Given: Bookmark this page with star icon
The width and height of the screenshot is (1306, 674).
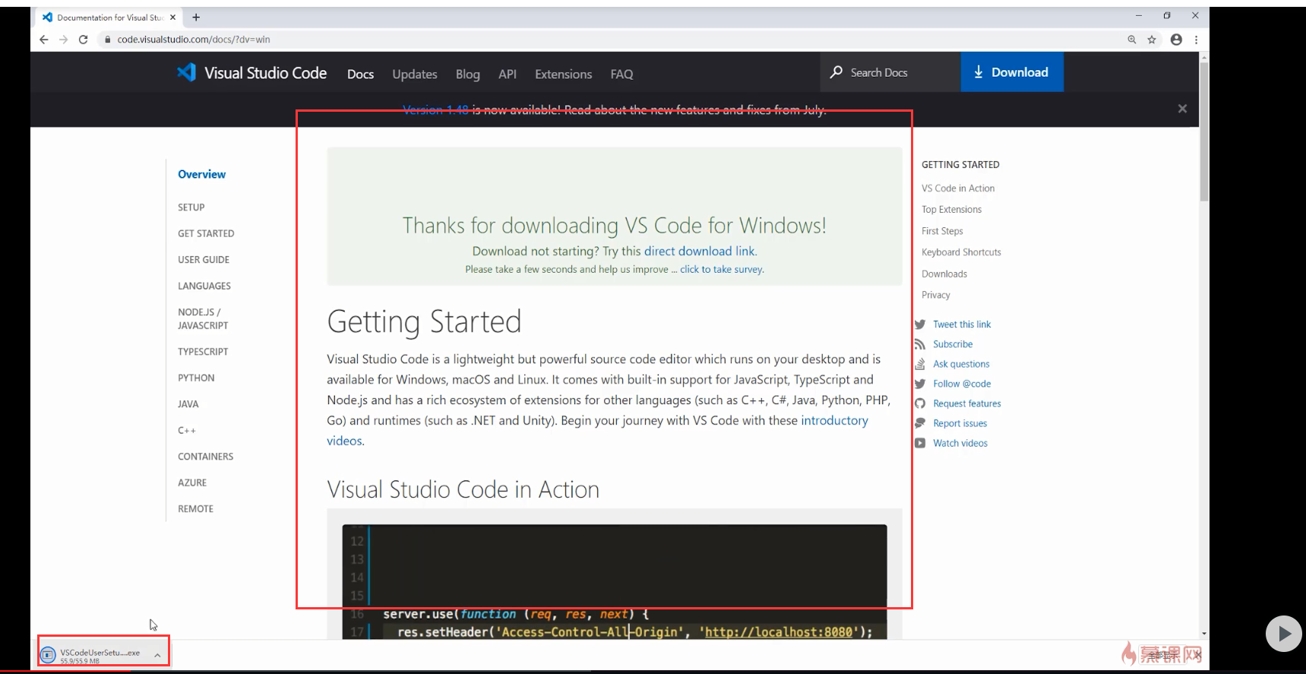Looking at the screenshot, I should [1152, 40].
